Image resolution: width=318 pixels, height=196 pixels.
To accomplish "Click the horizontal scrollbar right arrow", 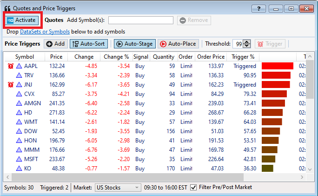I will 302,177.
